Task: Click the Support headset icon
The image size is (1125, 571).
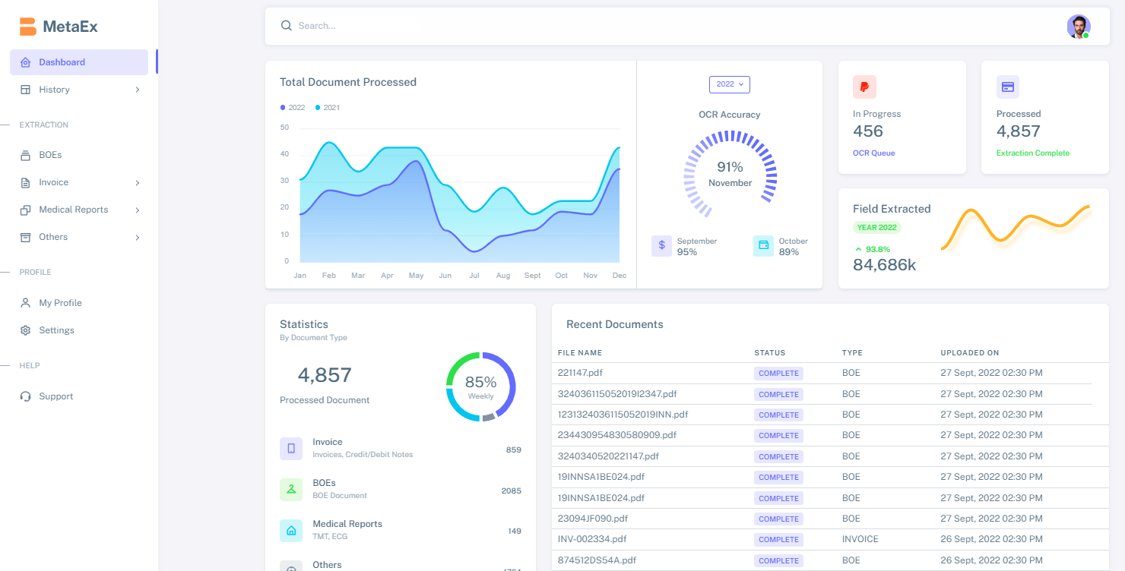Action: [25, 396]
